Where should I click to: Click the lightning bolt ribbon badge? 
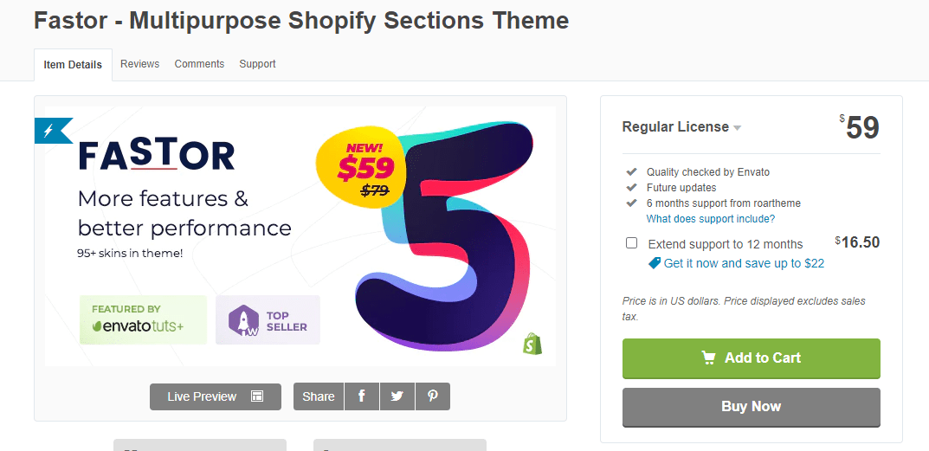click(48, 131)
